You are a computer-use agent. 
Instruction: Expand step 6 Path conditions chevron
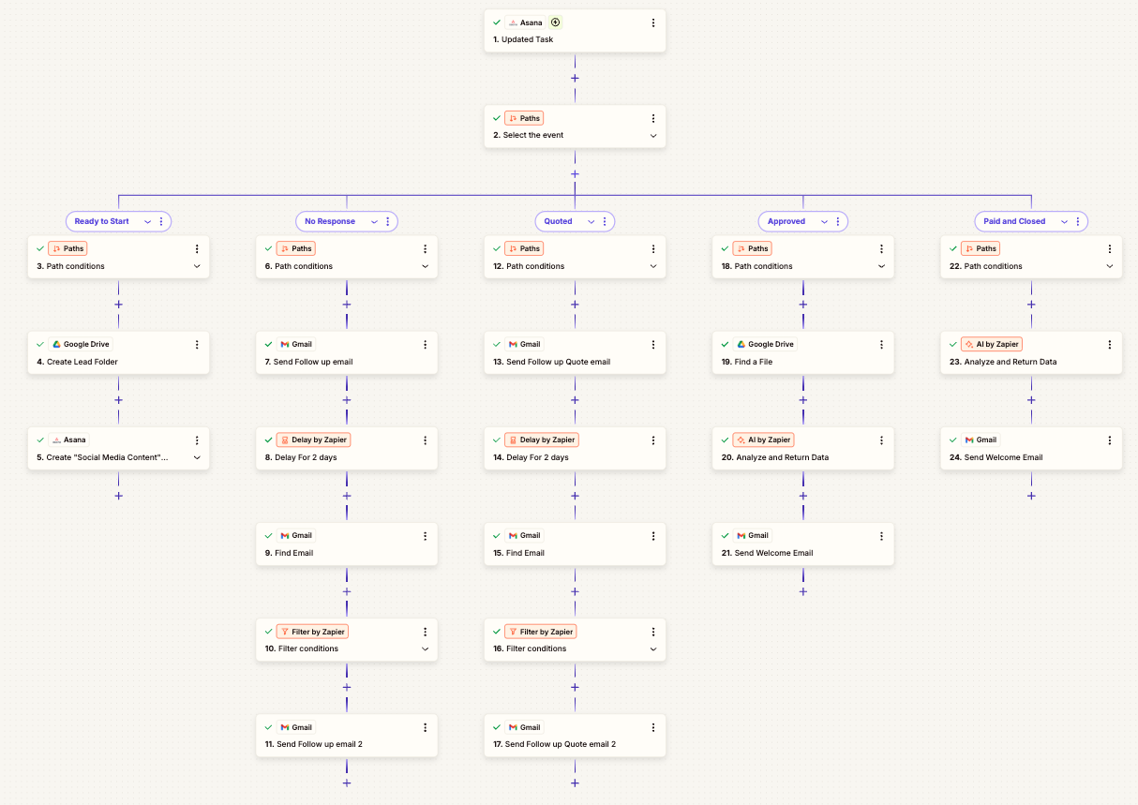pos(425,266)
